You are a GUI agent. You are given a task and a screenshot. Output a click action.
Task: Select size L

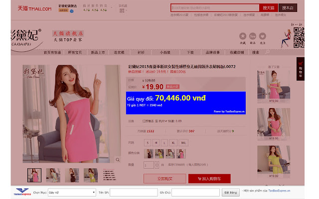point(164,143)
